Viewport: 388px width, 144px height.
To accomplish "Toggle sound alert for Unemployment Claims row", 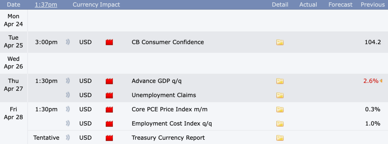I will 68,95.
